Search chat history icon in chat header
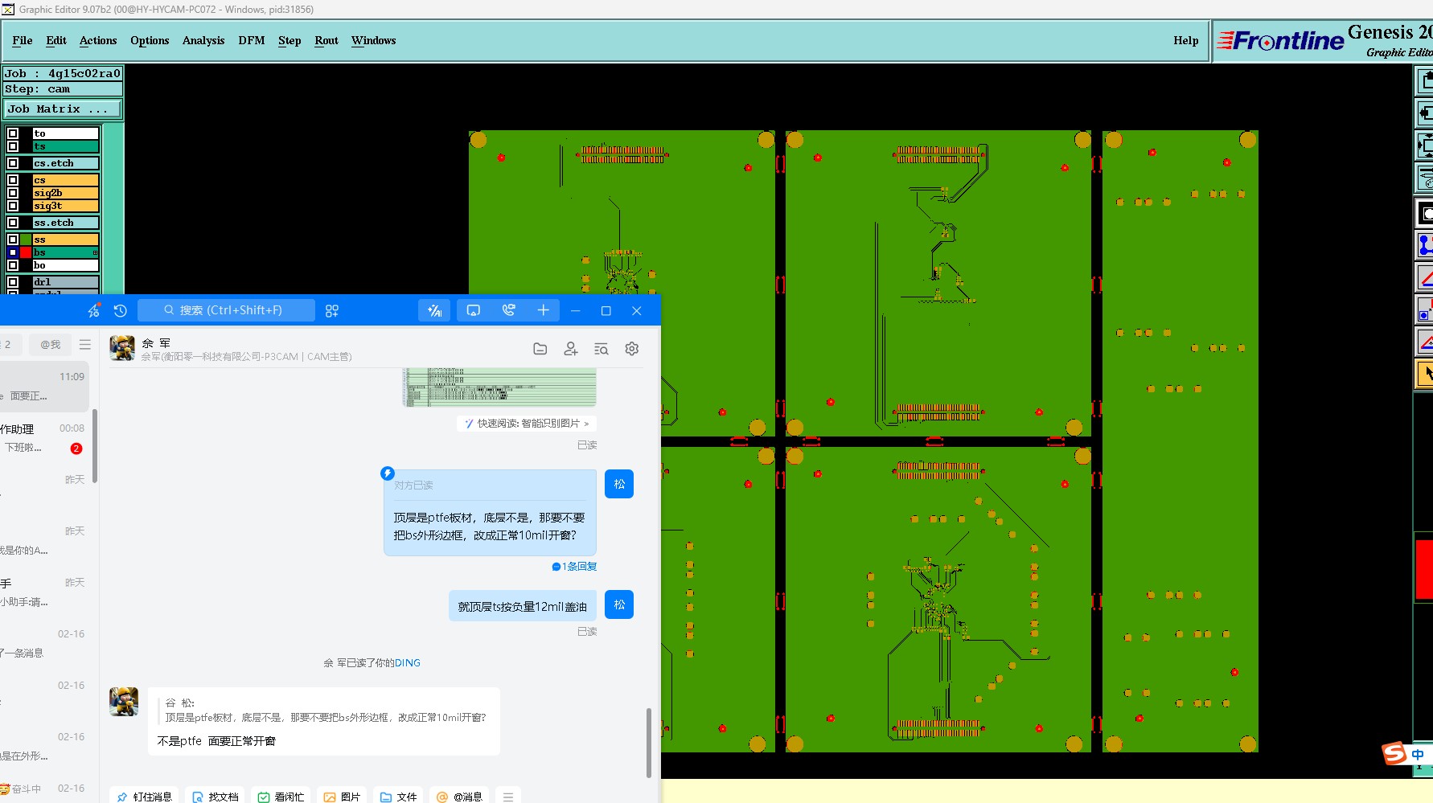This screenshot has height=803, width=1433. (602, 349)
